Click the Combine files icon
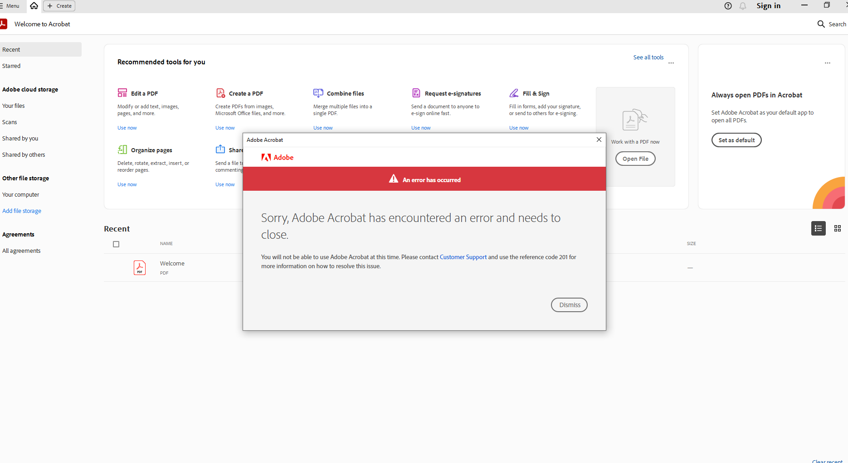Image resolution: width=848 pixels, height=463 pixels. pos(318,93)
